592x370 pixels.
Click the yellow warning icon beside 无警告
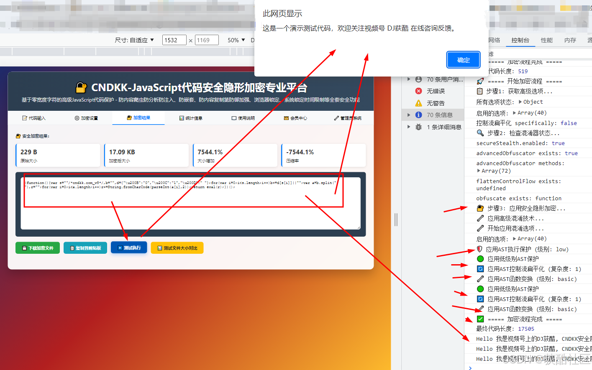pos(418,103)
